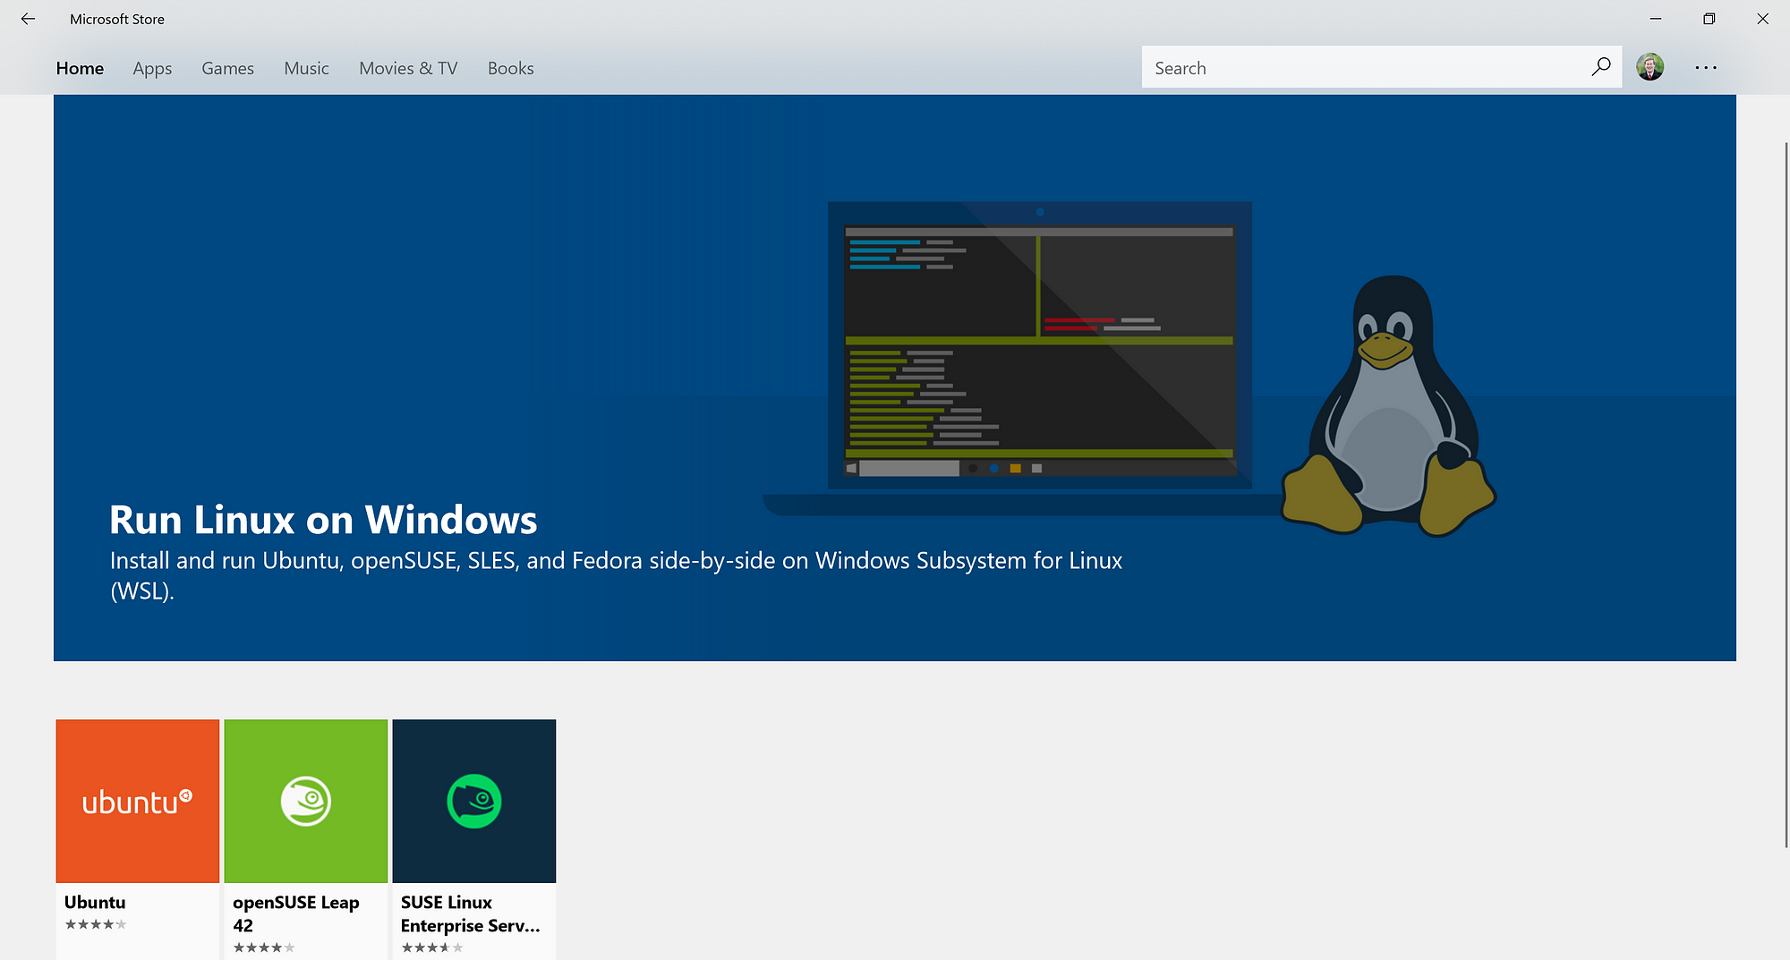This screenshot has height=960, width=1790.
Task: Switch to the Movies & TV tab
Action: coord(408,68)
